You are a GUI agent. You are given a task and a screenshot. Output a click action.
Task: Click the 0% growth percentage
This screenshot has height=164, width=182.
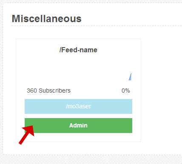click(126, 90)
